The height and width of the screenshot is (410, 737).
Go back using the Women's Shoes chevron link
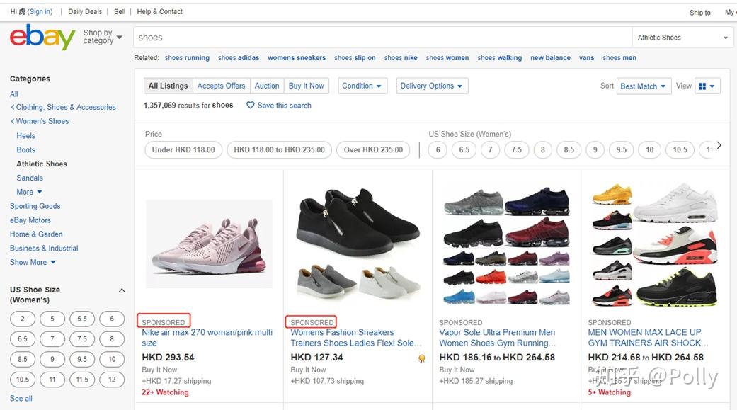click(x=40, y=121)
